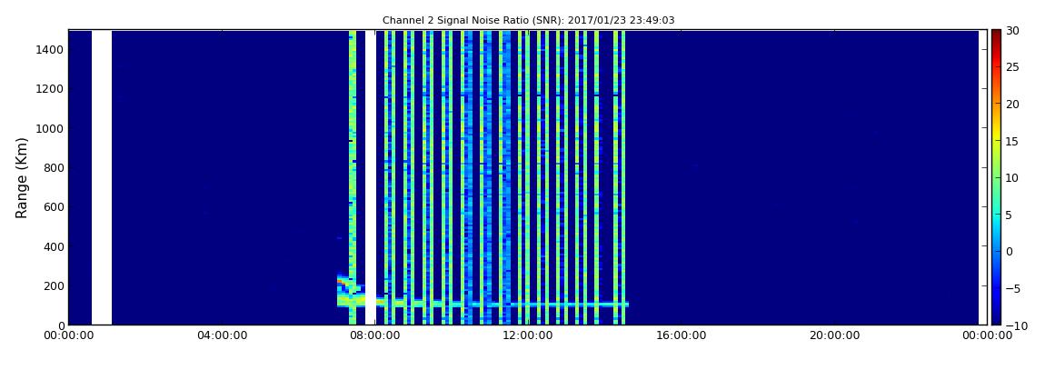The height and width of the screenshot is (370, 1045).
Task: Click the 1000 range tick label
Action: tap(50, 129)
